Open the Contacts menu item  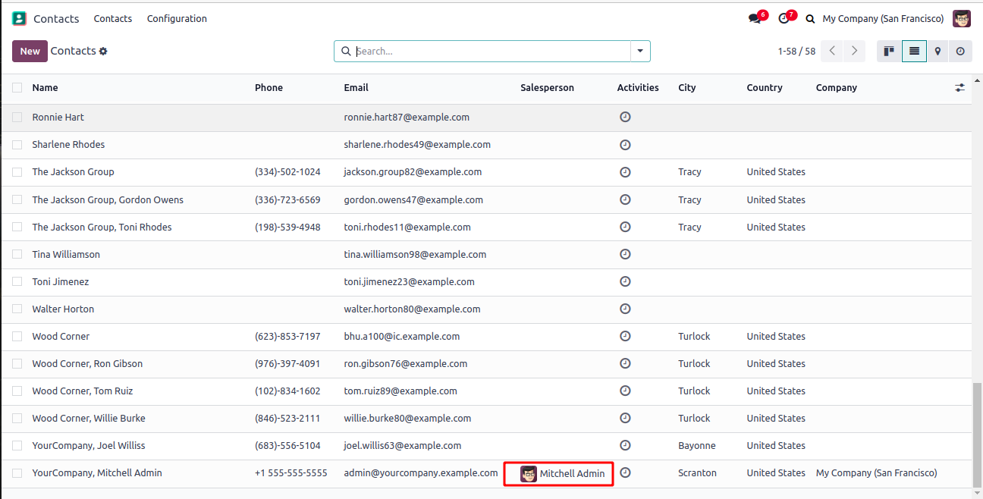[113, 19]
